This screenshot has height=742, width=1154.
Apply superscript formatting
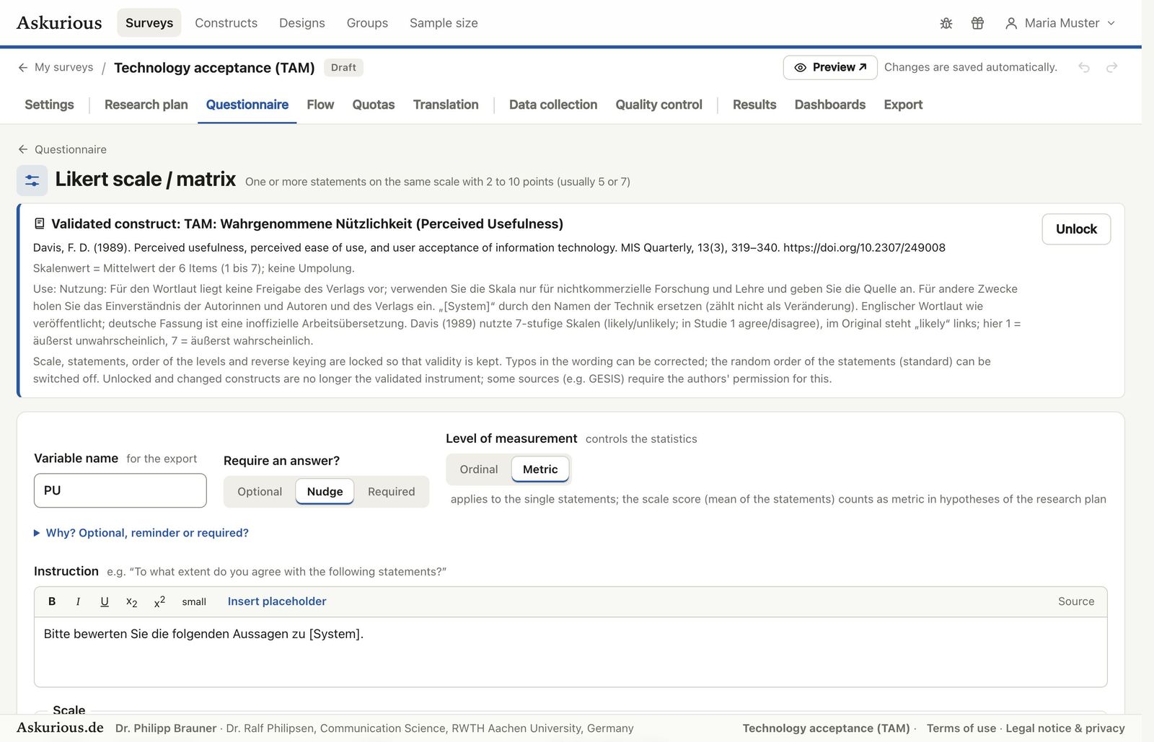[x=159, y=601]
